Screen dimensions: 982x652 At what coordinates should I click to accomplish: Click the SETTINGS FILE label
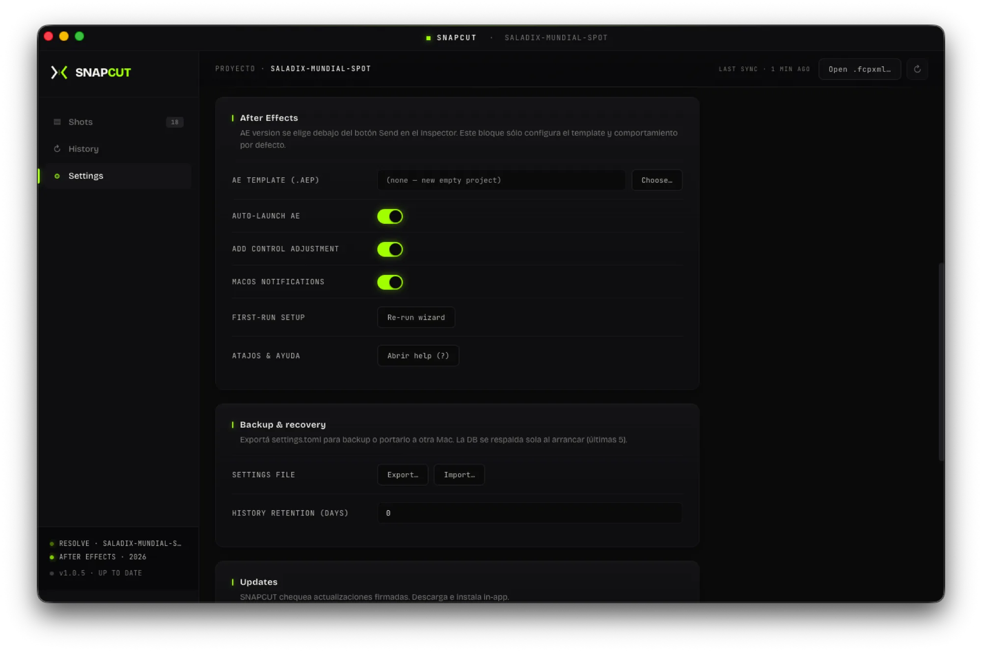[x=264, y=475]
